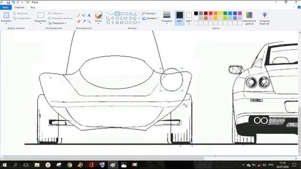Viewport: 301px width, 169px height.
Task: Choose the five-point star shape
Action: [117, 23]
